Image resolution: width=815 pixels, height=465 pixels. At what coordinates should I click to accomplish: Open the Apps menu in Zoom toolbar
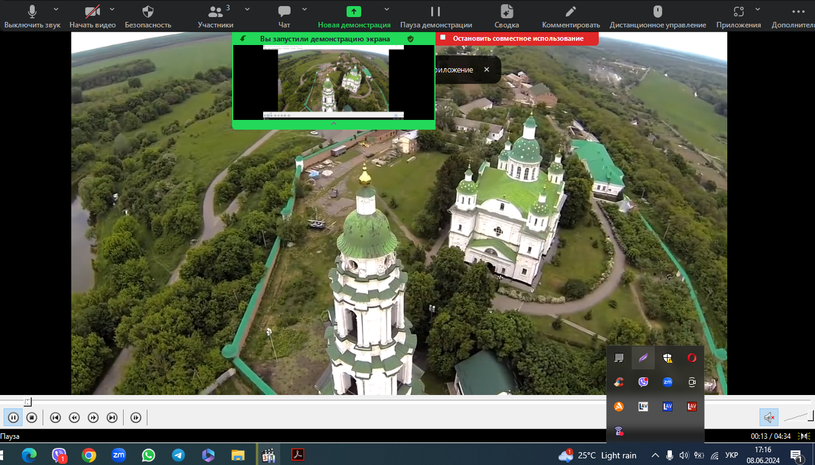coord(738,12)
